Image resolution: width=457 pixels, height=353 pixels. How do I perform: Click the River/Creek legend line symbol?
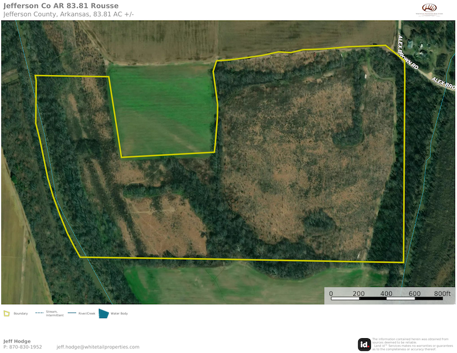[72, 313]
